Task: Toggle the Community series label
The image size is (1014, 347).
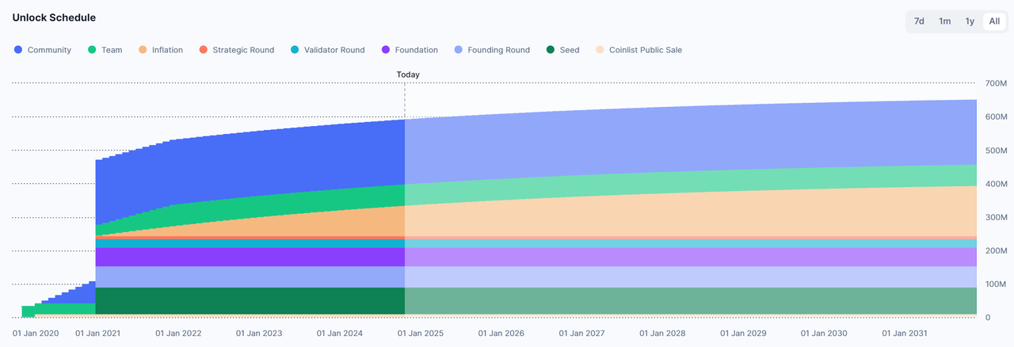Action: click(x=49, y=50)
